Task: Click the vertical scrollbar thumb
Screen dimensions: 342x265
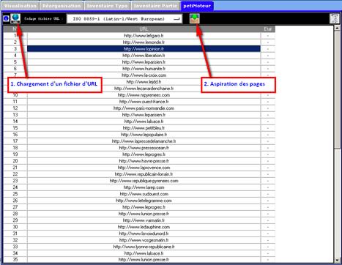Action: pyautogui.click(x=337, y=89)
